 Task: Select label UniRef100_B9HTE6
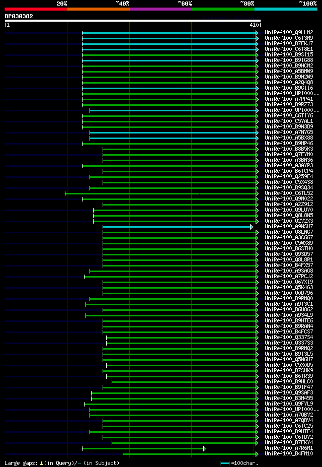(x=289, y=321)
